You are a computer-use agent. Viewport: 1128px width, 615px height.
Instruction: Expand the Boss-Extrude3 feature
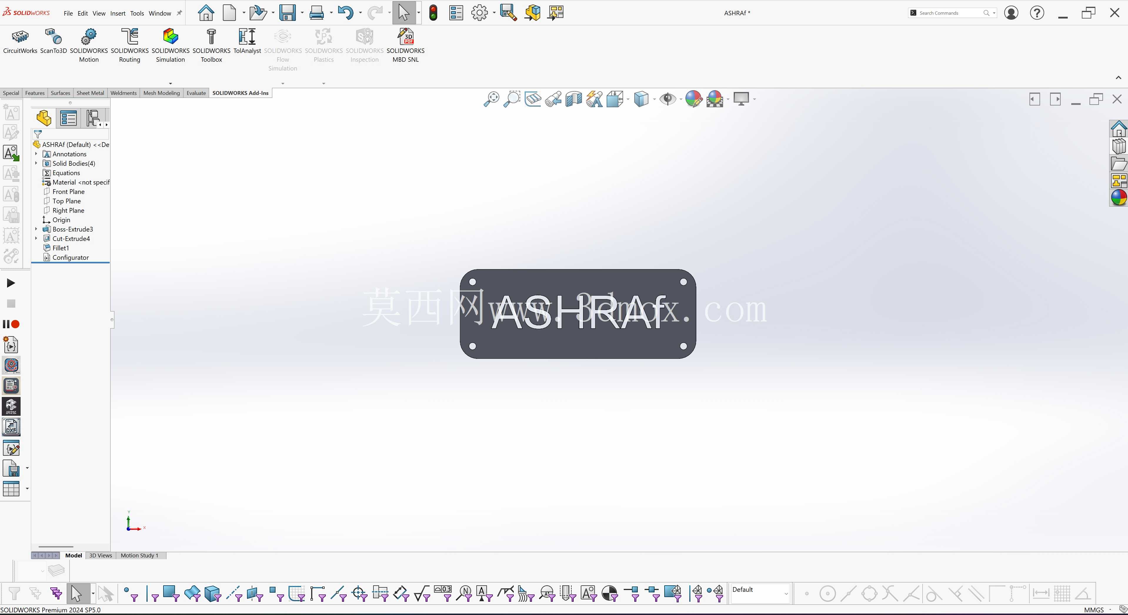[x=36, y=229]
